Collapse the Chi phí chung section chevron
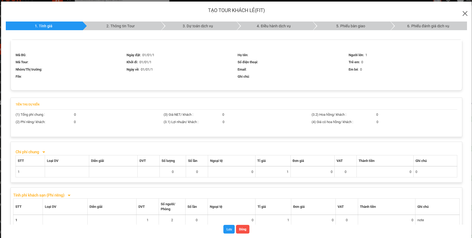Screen dimensions: 472x238 point(44,152)
